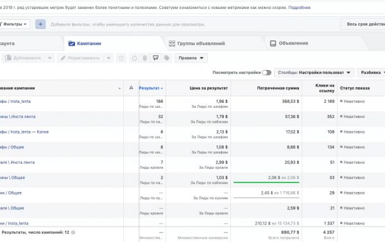Click the refresh circle icon in toolbar
The height and width of the screenshot is (242, 385).
click(x=134, y=58)
